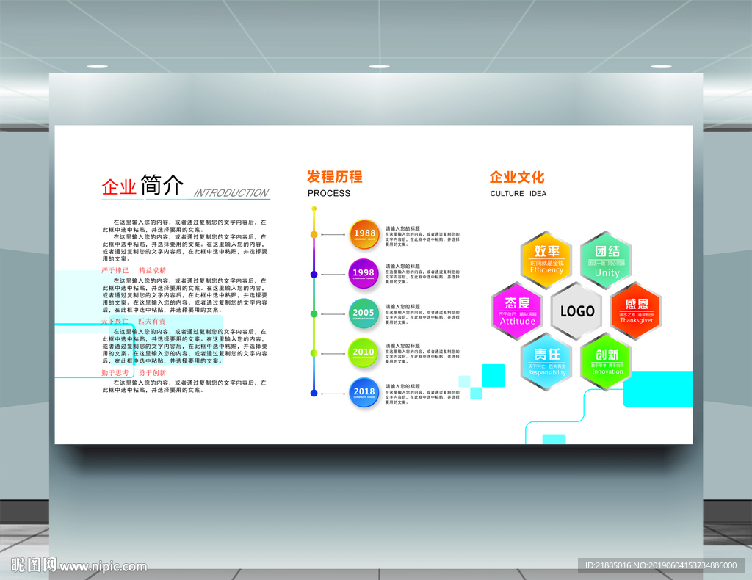The height and width of the screenshot is (580, 752).
Task: Select the yellow Efficiency hexagon
Action: tap(546, 261)
